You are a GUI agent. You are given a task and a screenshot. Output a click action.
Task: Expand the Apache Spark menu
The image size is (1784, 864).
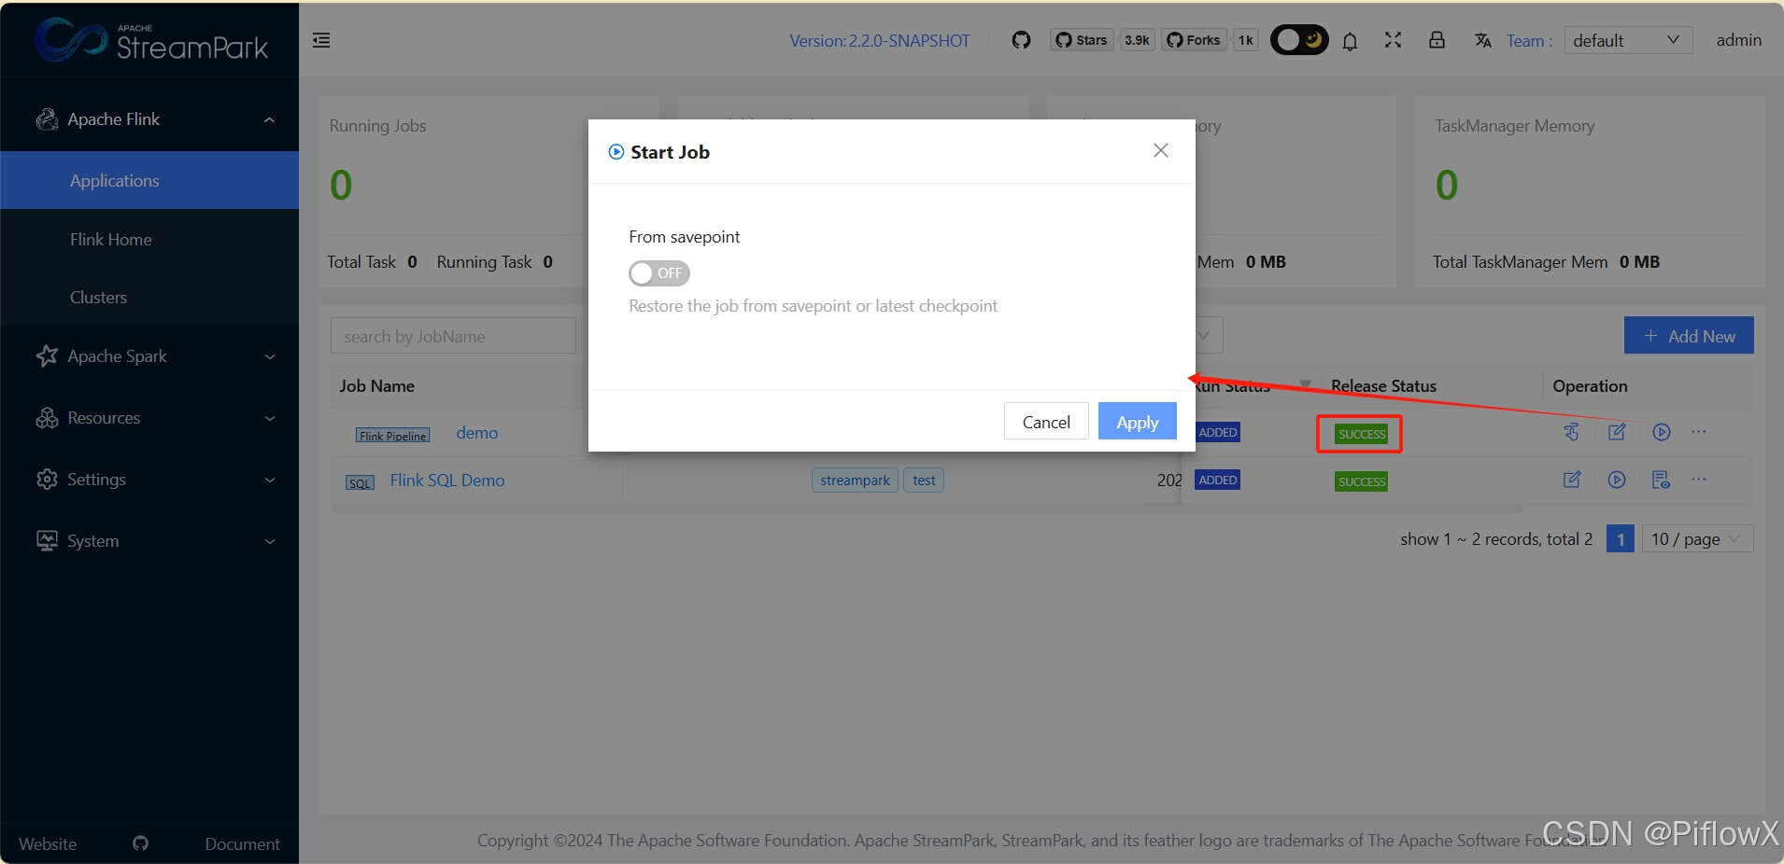tap(149, 356)
